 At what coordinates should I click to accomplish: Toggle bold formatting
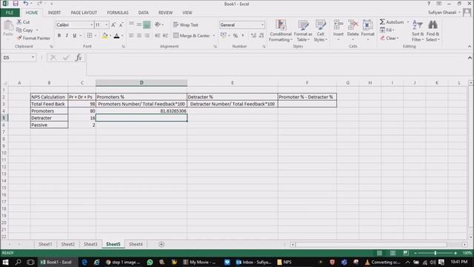click(59, 36)
